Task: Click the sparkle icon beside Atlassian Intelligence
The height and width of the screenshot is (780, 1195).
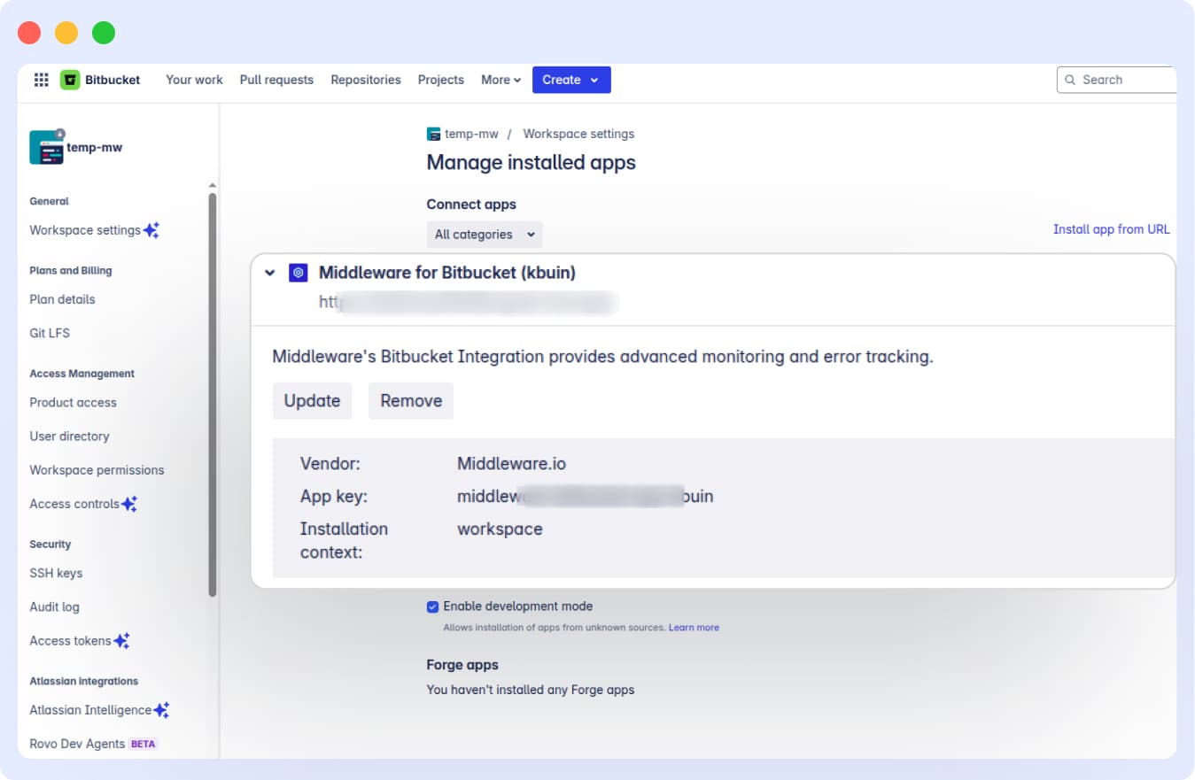Action: (x=160, y=708)
